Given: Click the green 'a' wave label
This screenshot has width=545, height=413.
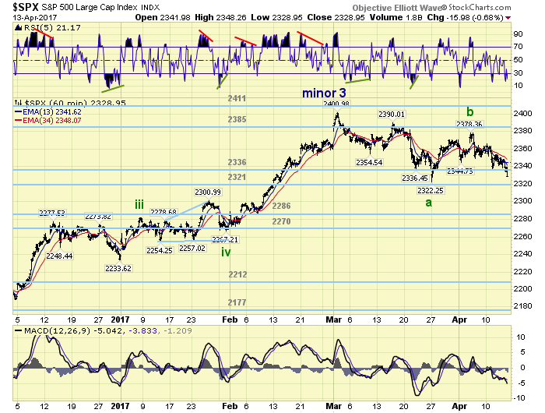Looking at the screenshot, I should point(428,203).
